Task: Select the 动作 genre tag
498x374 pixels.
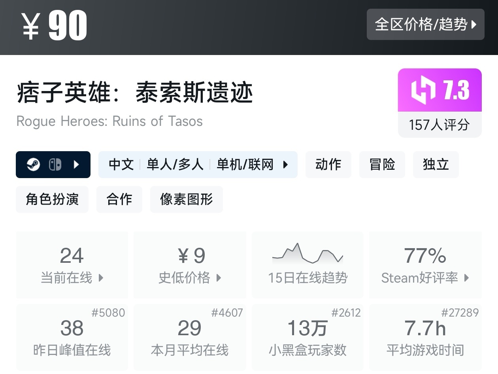Action: click(x=328, y=165)
